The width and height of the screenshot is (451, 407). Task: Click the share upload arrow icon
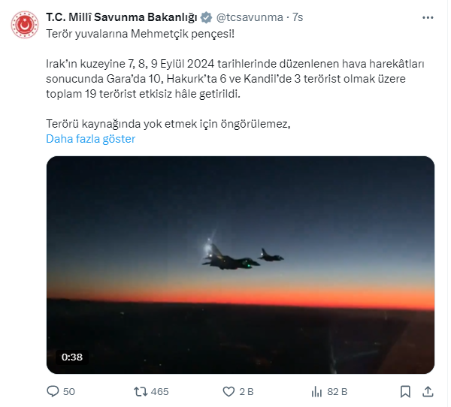pyautogui.click(x=428, y=391)
